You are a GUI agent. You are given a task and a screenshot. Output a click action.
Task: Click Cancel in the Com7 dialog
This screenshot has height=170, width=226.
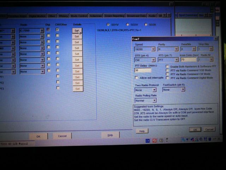(209, 130)
